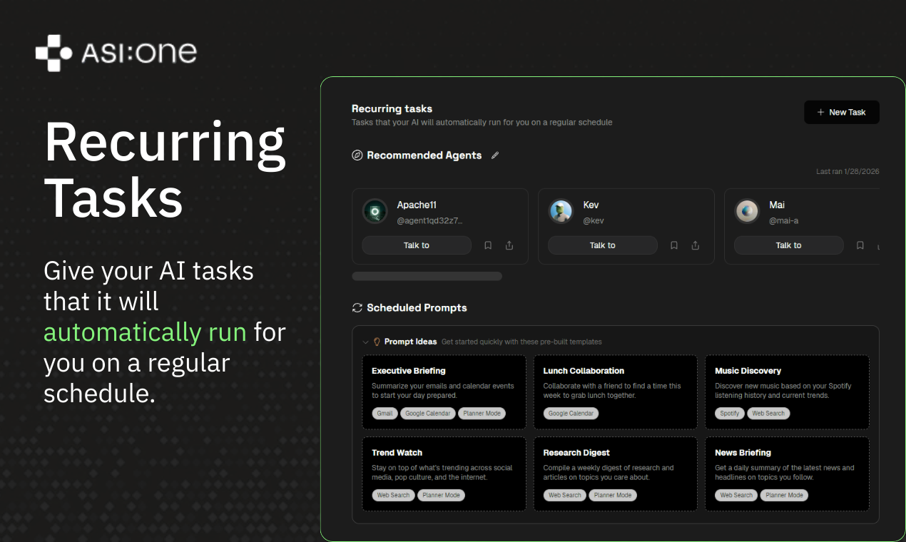Screen dimensions: 906x542
Task: Click the @mai-a handle text
Action: pos(783,221)
